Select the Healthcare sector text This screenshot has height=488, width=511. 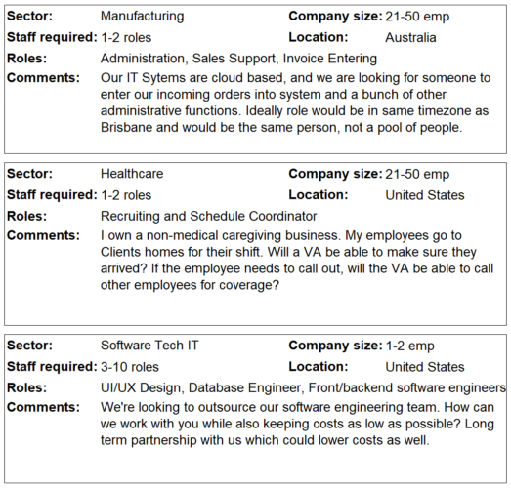132,174
